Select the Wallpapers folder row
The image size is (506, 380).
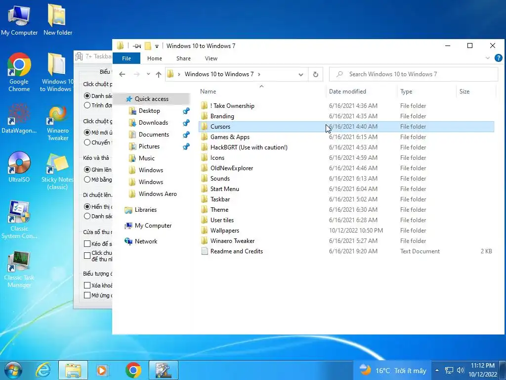pyautogui.click(x=346, y=231)
